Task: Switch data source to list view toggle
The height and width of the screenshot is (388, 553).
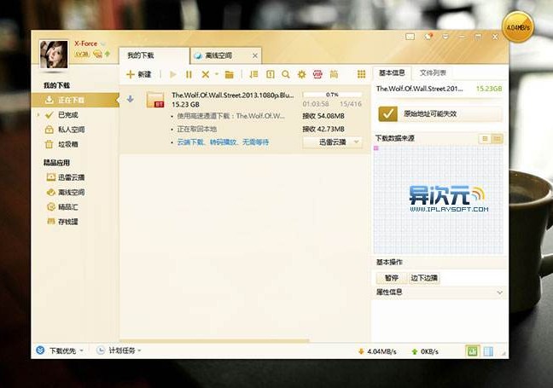Action: point(485,139)
